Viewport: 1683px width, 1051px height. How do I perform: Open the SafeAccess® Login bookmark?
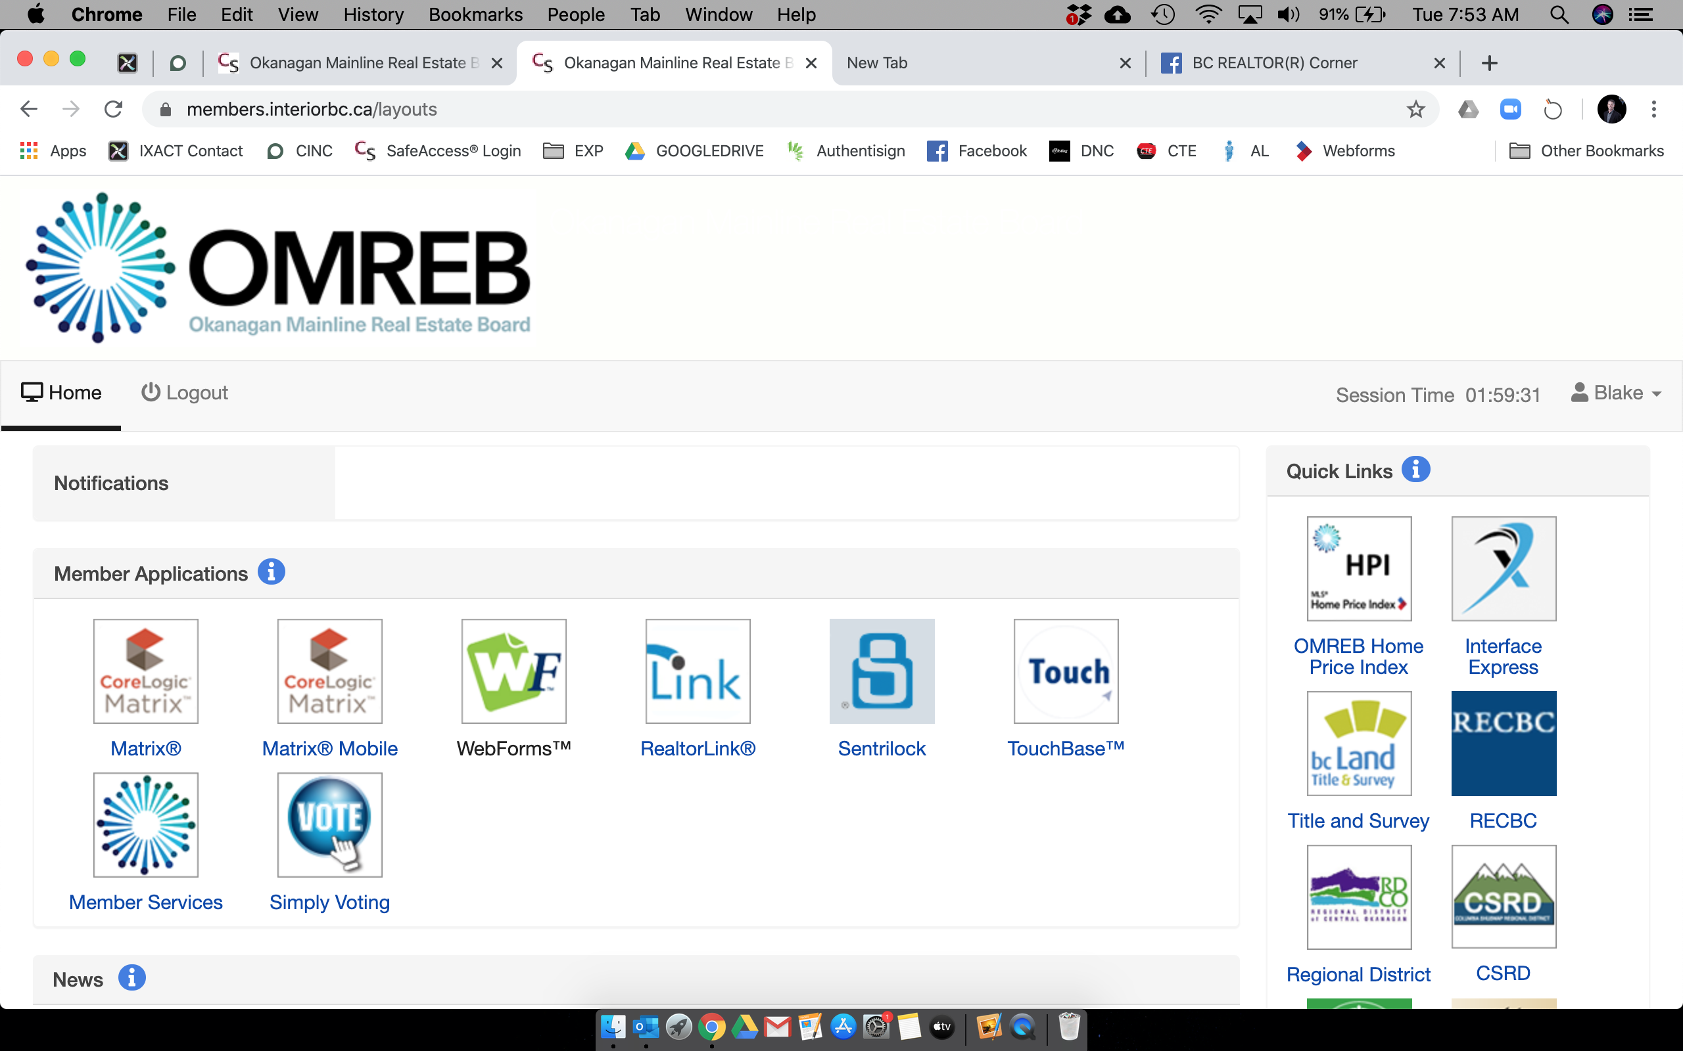438,151
